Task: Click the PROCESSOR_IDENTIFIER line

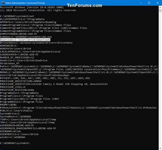Action: pyautogui.click(x=54, y=84)
